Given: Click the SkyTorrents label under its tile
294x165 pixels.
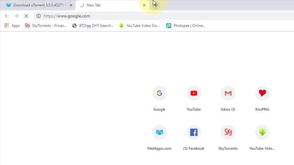Looking at the screenshot, I should pos(228,148).
